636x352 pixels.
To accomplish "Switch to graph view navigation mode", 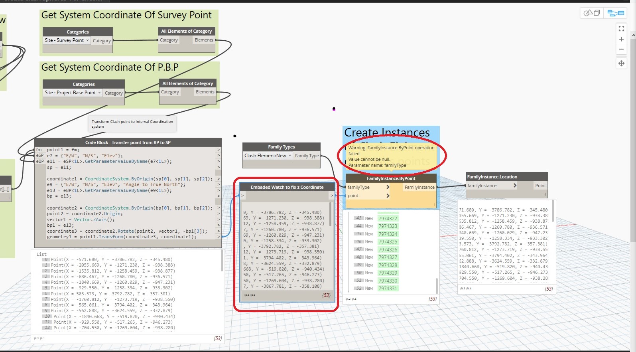I will coord(615,13).
